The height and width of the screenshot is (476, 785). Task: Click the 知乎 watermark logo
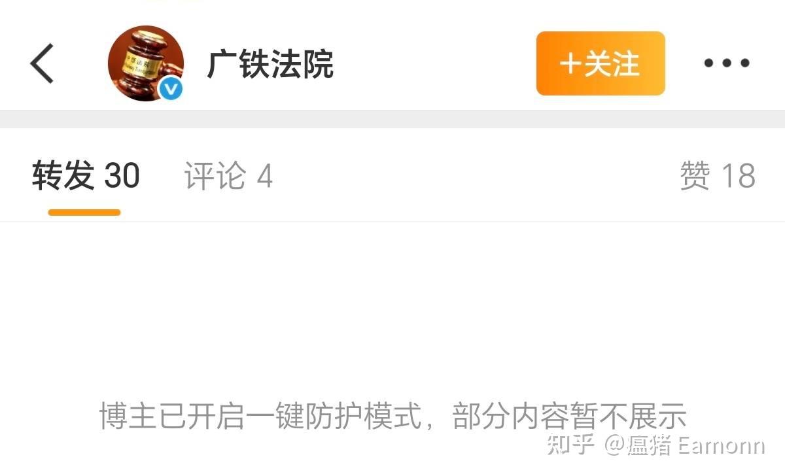click(570, 445)
